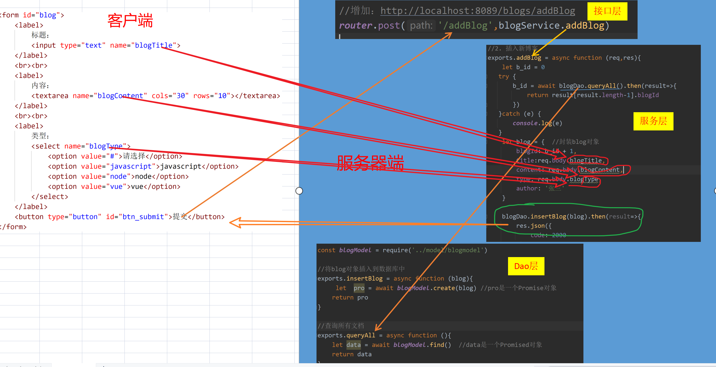Click the red 服务器端 heading text
Screen dimensions: 716x367
pos(370,163)
